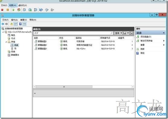Select the 群集事件 cluster events tree item

(15, 55)
